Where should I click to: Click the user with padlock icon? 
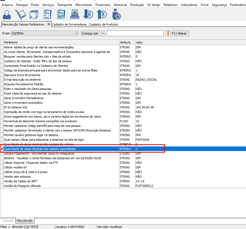pos(116,14)
